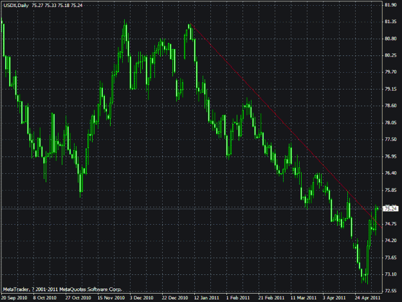
Task: Click the 79.15 price scale label
Action: (x=390, y=89)
